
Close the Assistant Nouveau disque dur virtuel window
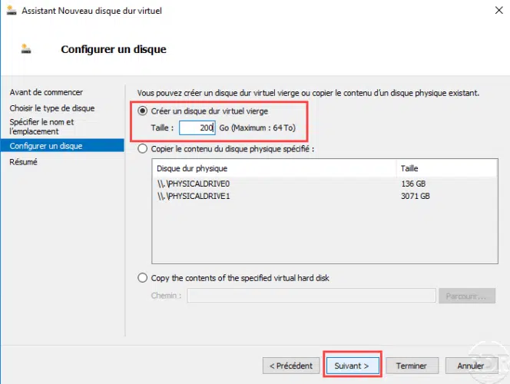point(499,11)
